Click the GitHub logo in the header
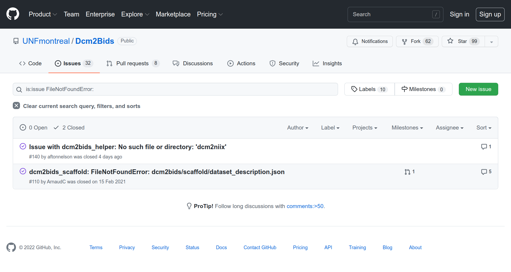This screenshot has width=511, height=272. point(13,14)
